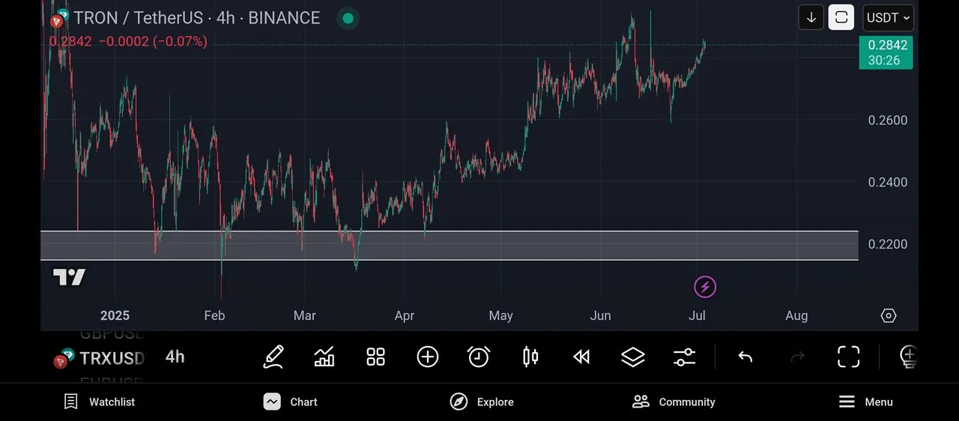Screen dimensions: 959x421
Task: Open the layout grid templates icon
Action: click(375, 357)
